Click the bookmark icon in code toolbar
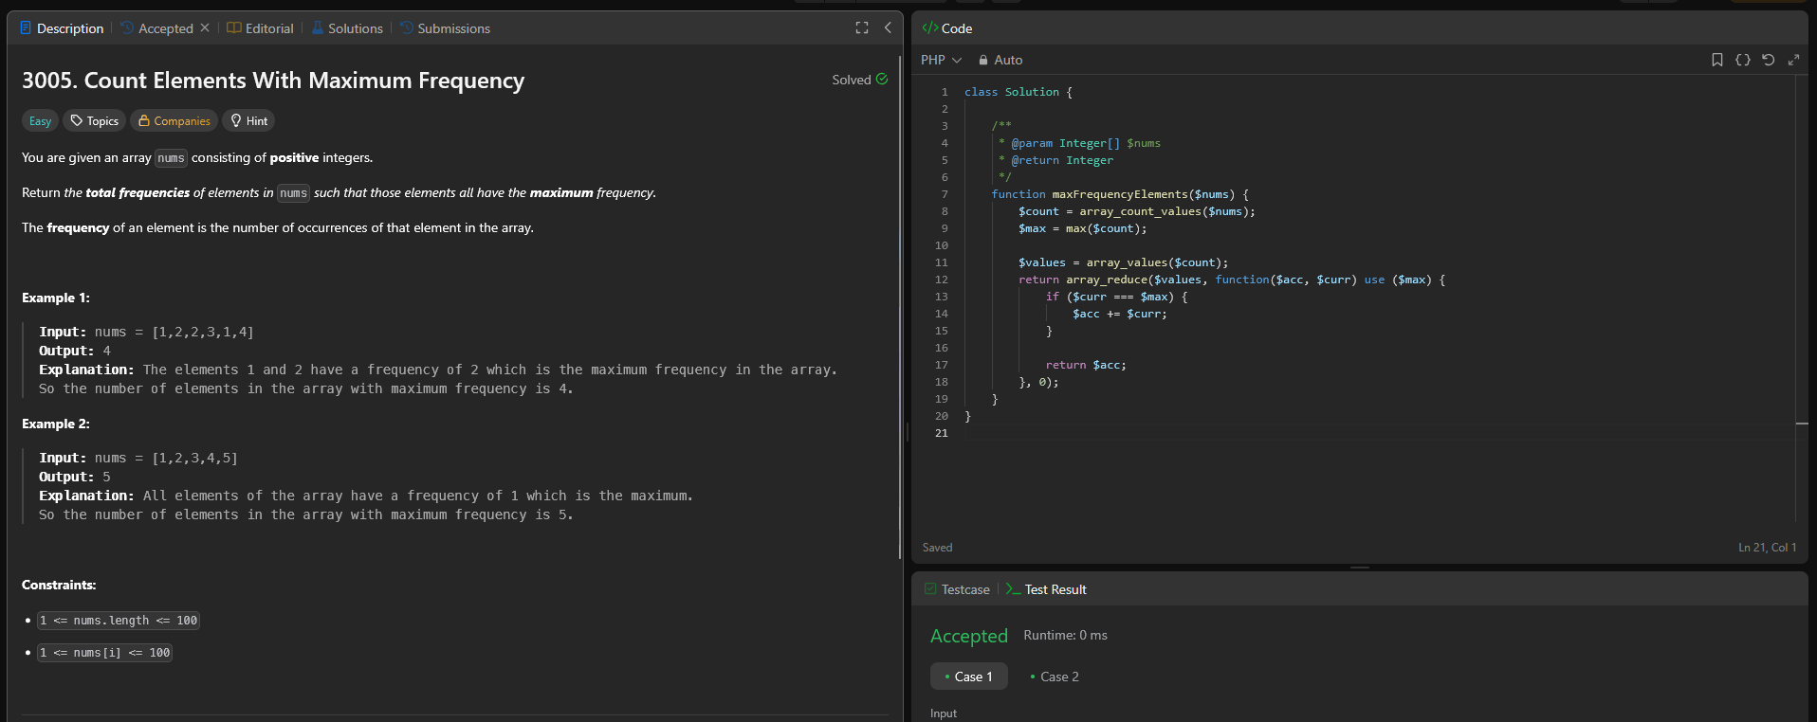Screen dimensions: 1817x722 pyautogui.click(x=1716, y=60)
